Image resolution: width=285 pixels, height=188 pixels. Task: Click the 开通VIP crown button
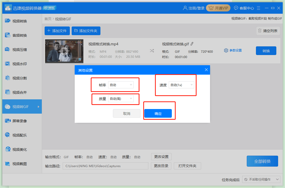click(x=218, y=8)
